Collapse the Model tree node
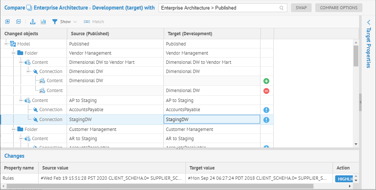 (6, 44)
